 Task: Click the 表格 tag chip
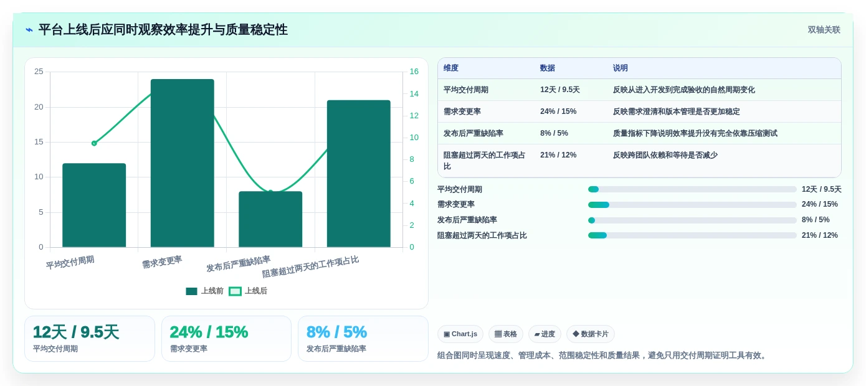[506, 334]
